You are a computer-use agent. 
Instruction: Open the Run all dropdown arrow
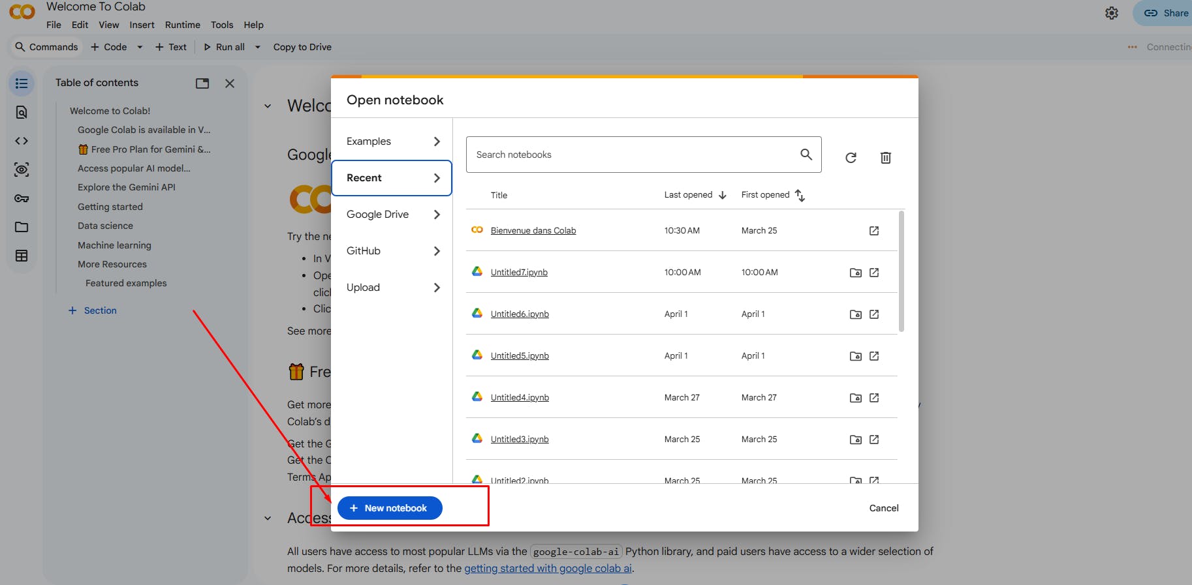(258, 47)
